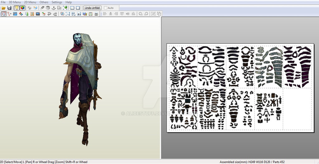Screen dimensions: 319x164
Task: Select the eraser-shaped edge tool icon
Action: [x=42, y=8]
